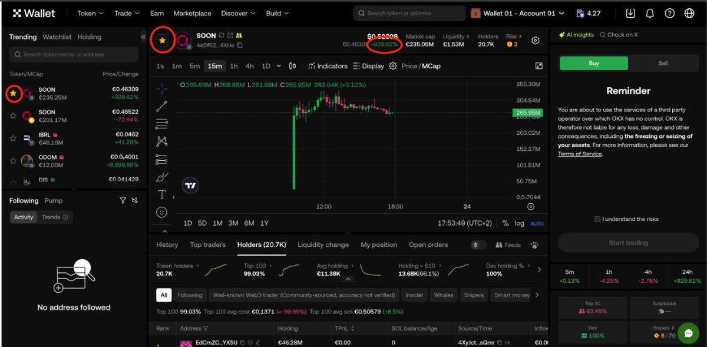Star the SOON €201.17M token
Screen dimensions: 707x347
pos(13,115)
